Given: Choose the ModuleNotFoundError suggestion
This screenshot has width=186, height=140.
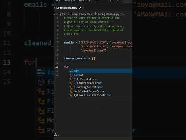Looking at the screenshot, I should coord(100,91).
